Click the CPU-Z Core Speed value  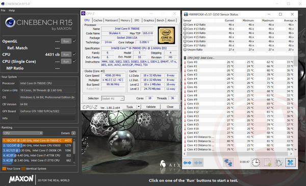coord(113,76)
